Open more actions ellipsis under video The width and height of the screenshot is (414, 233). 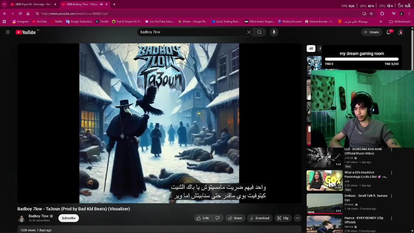298,218
